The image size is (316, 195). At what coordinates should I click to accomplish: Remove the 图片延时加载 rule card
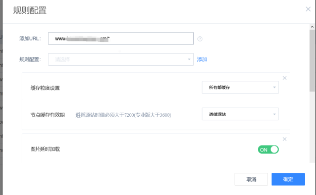coord(284,139)
